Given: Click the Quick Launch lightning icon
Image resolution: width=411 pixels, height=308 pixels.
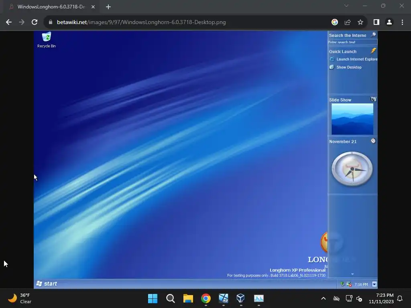Looking at the screenshot, I should coord(373,51).
